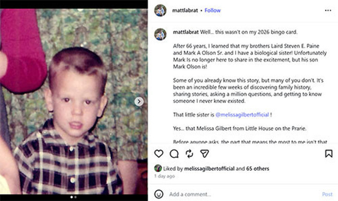Open the three-dot more options menu

tap(328, 11)
